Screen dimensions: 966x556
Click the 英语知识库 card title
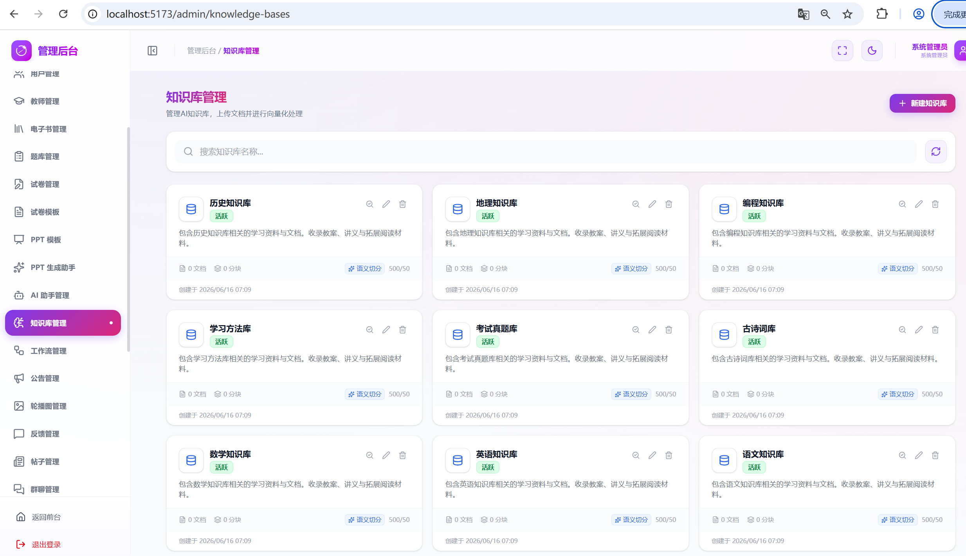[496, 454]
